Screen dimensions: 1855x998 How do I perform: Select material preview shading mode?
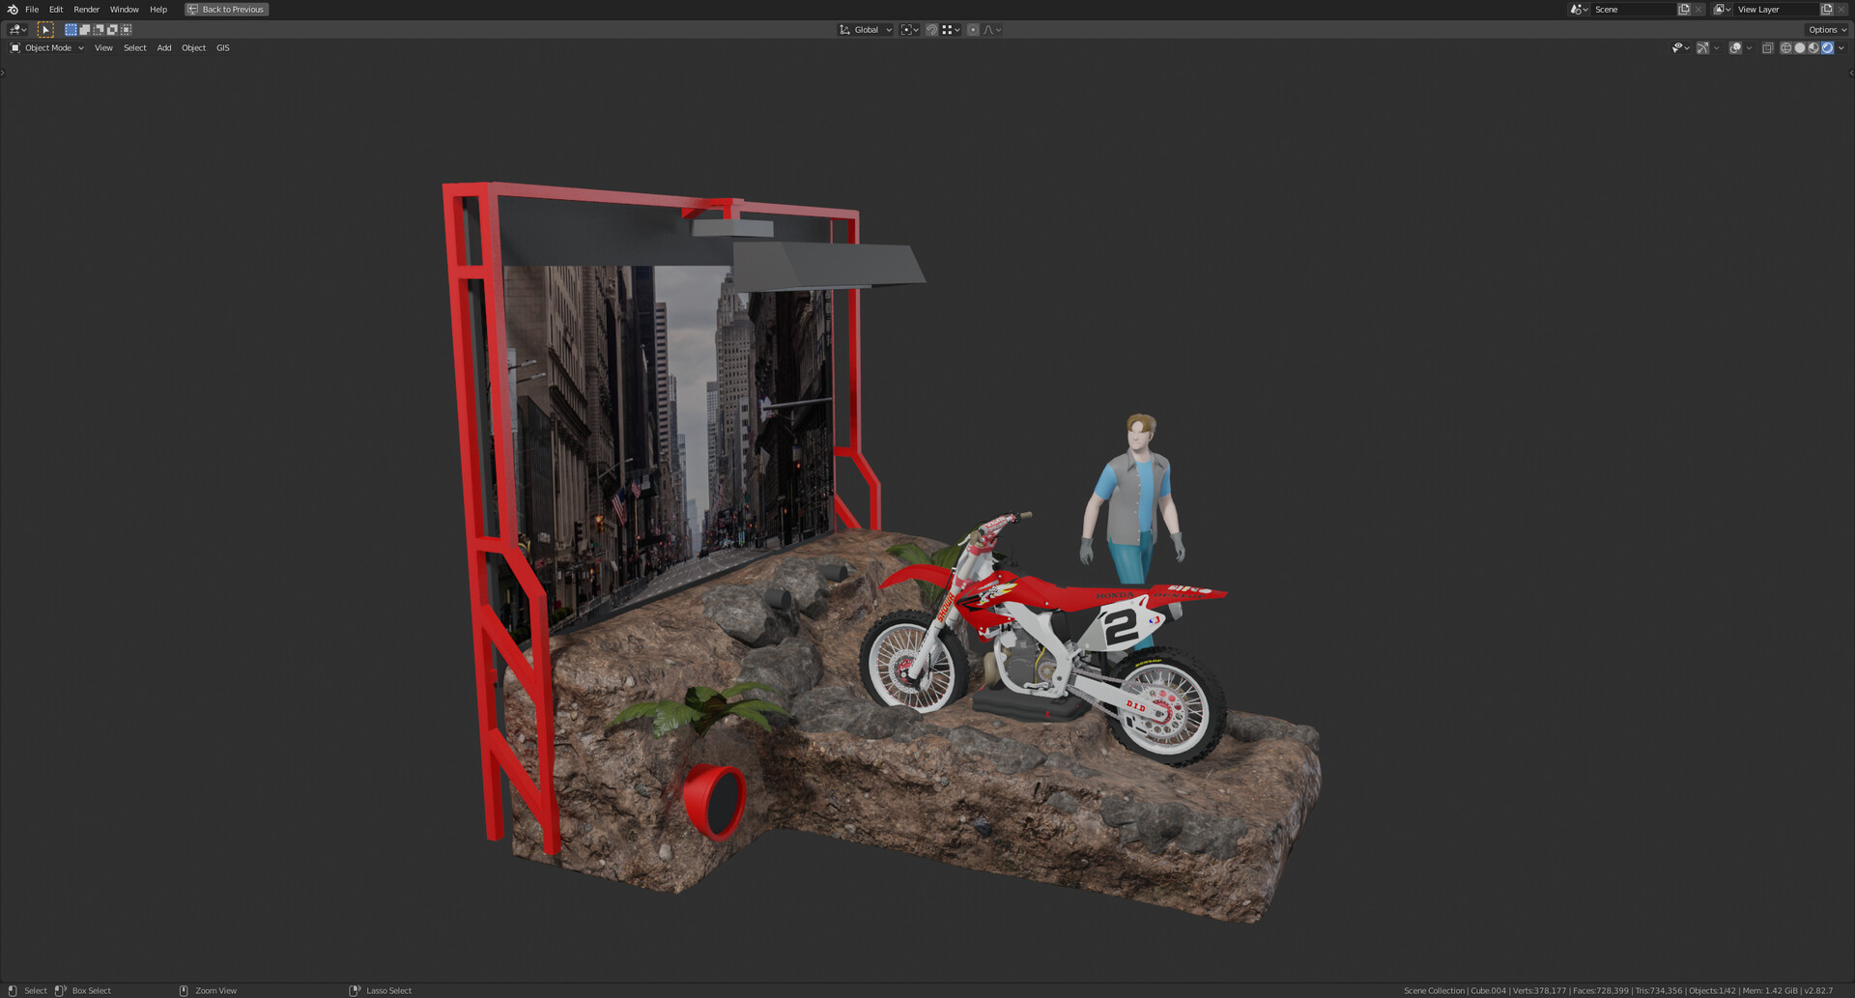(1813, 48)
